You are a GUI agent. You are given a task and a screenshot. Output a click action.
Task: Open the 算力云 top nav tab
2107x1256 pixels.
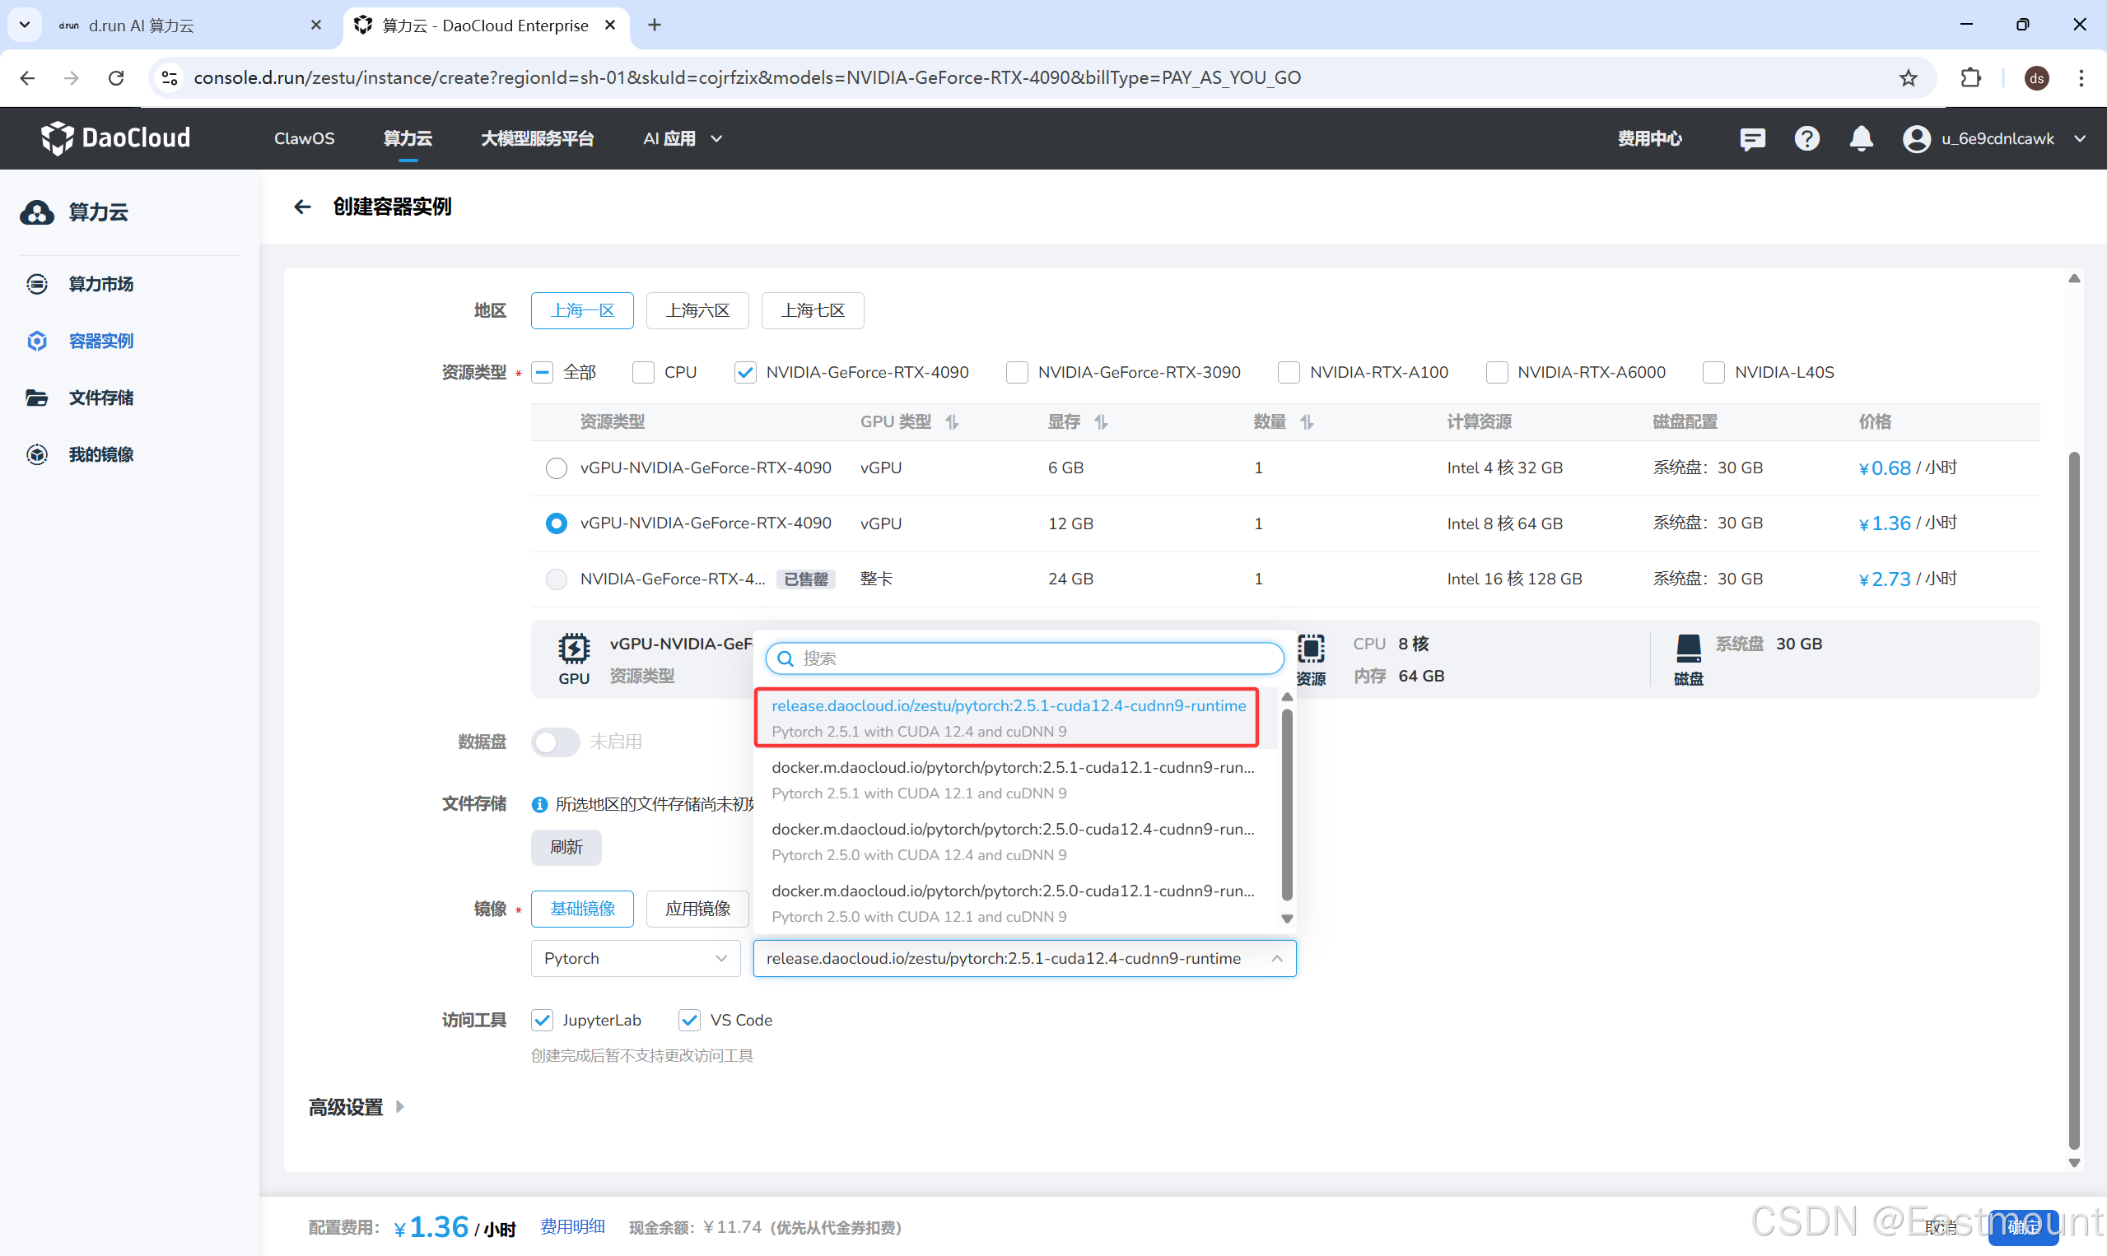coord(408,139)
